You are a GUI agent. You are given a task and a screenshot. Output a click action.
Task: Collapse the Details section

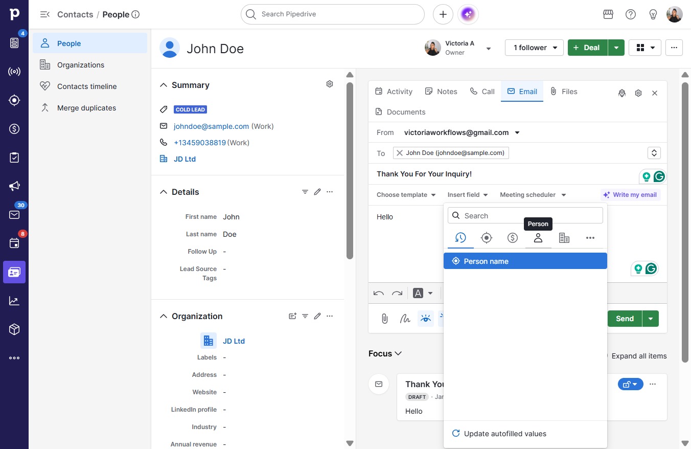[164, 192]
